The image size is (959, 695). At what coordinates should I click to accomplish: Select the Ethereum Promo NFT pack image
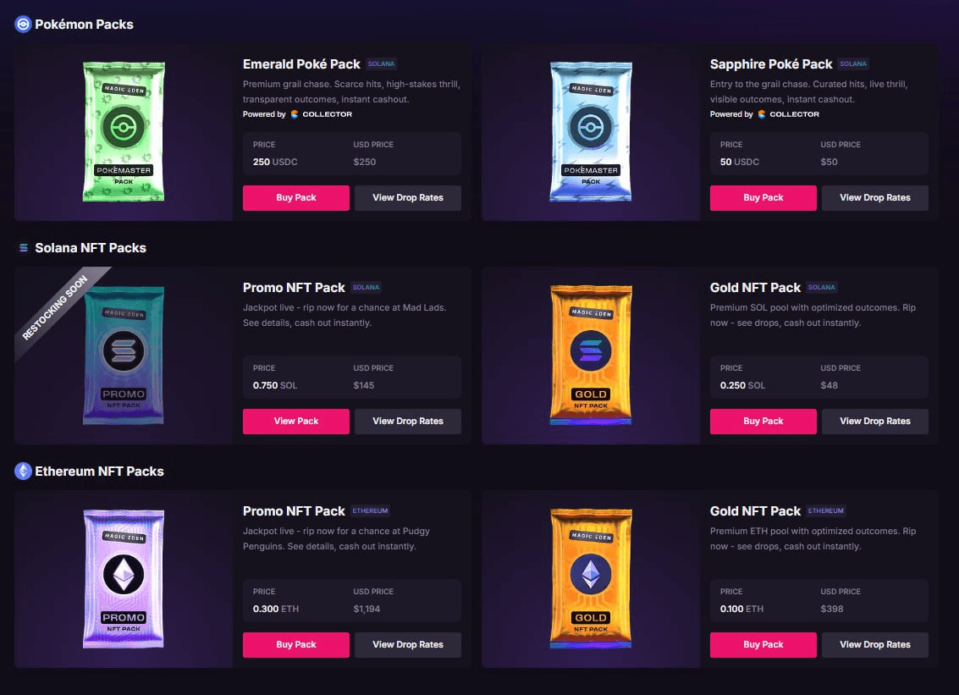click(124, 578)
